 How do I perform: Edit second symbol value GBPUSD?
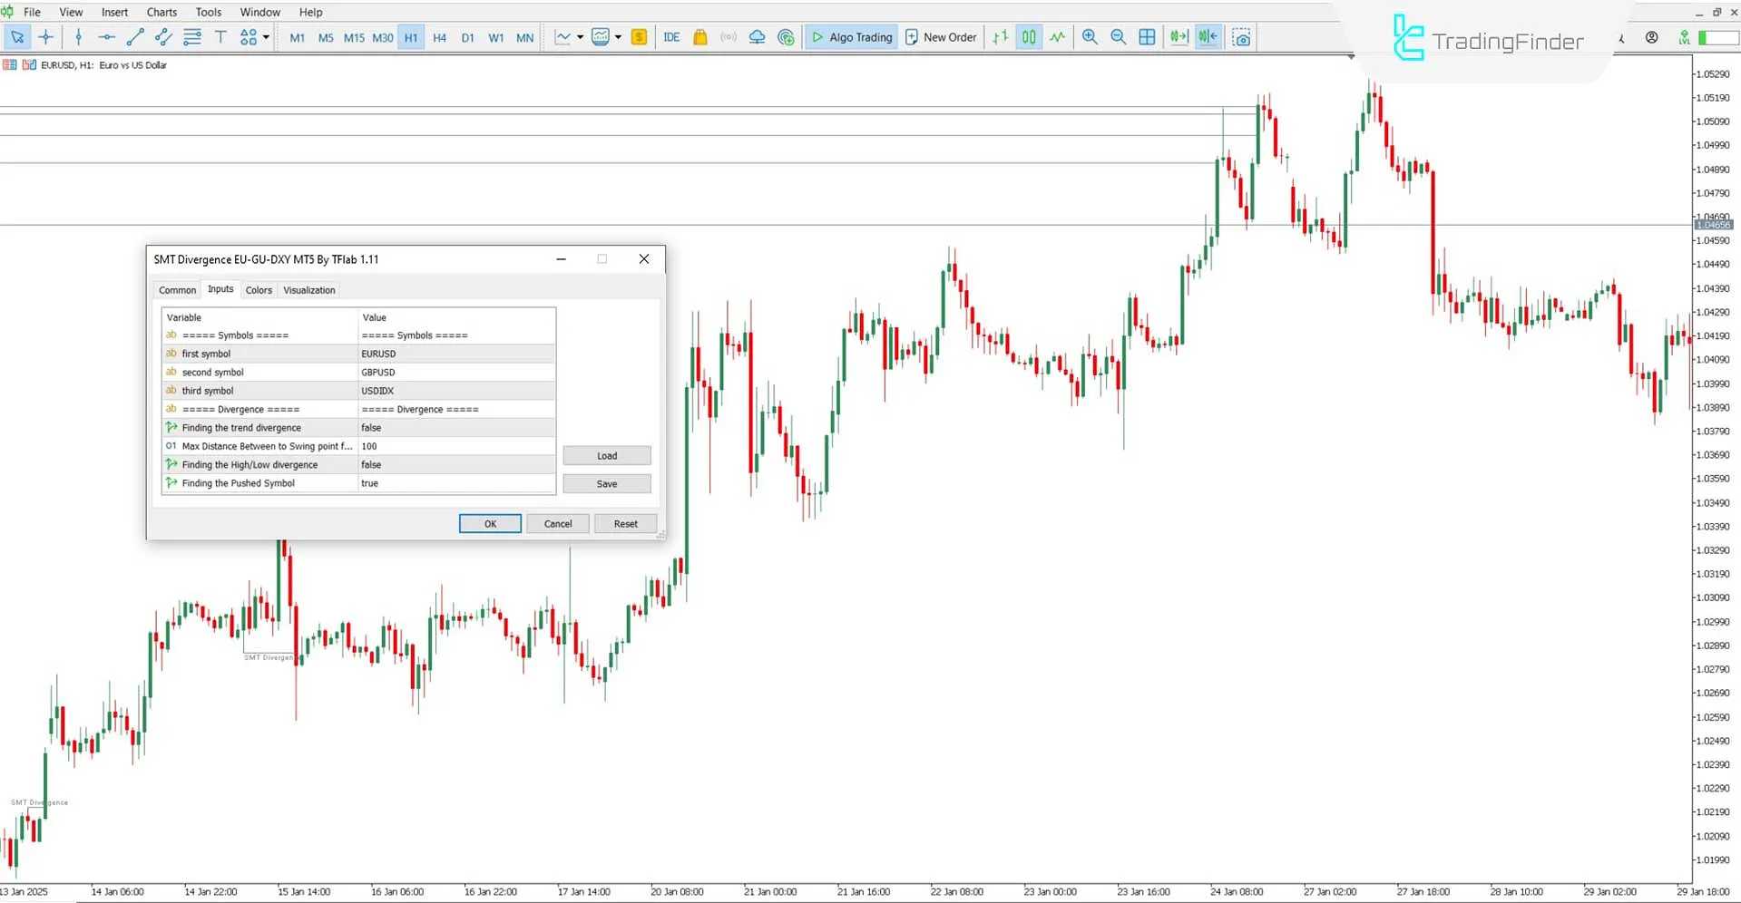click(x=456, y=373)
